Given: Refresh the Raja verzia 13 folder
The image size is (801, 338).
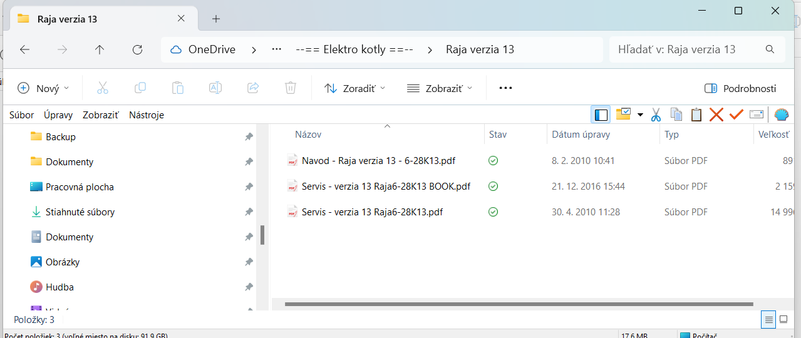Looking at the screenshot, I should 138,49.
